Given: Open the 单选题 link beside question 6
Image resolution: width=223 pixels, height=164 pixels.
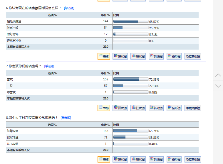Looking at the screenshot, I should tap(69, 8).
